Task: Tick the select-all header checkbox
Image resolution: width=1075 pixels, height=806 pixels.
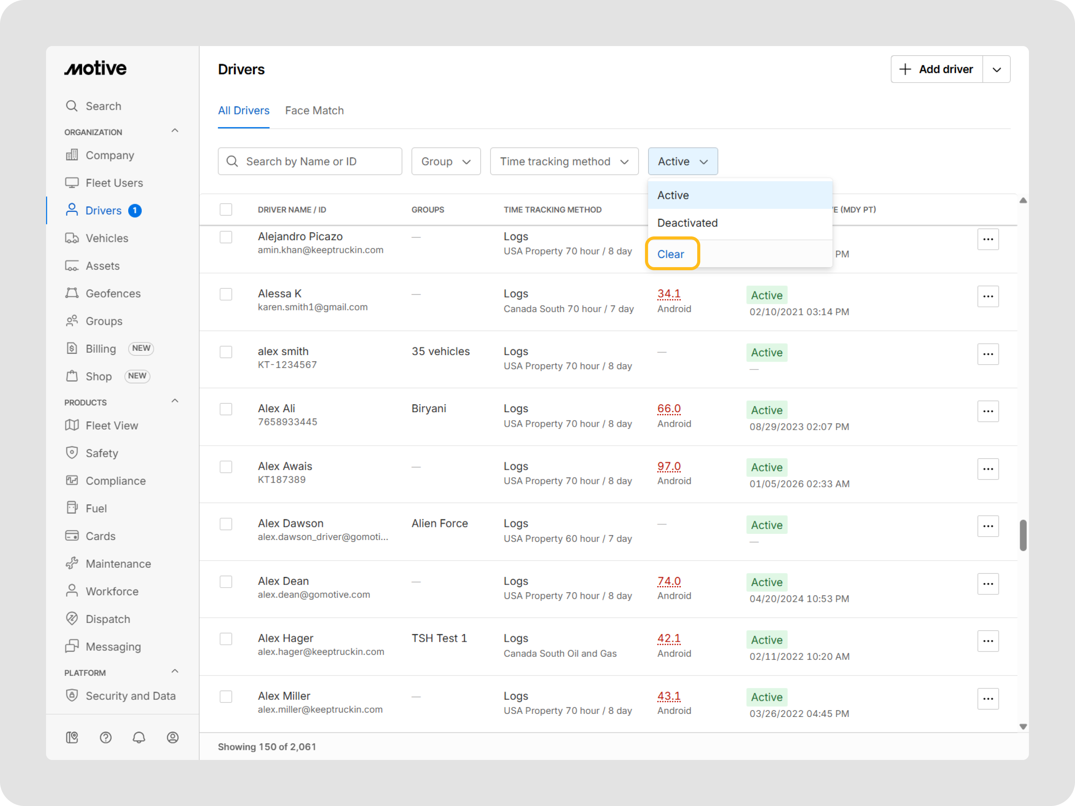Action: coord(226,210)
